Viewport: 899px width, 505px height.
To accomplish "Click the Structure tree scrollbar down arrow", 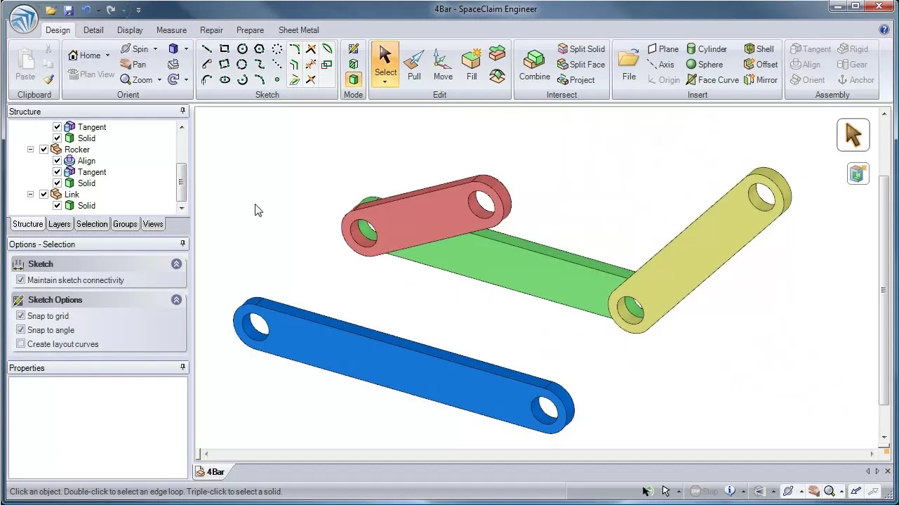I will point(182,208).
